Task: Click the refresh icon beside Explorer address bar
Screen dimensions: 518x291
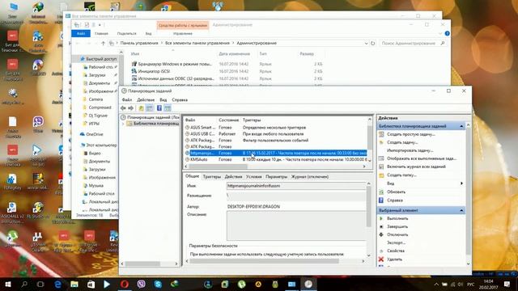Action: point(372,43)
